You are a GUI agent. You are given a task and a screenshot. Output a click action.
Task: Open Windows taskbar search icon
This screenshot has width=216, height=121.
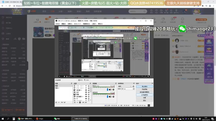[8, 119]
